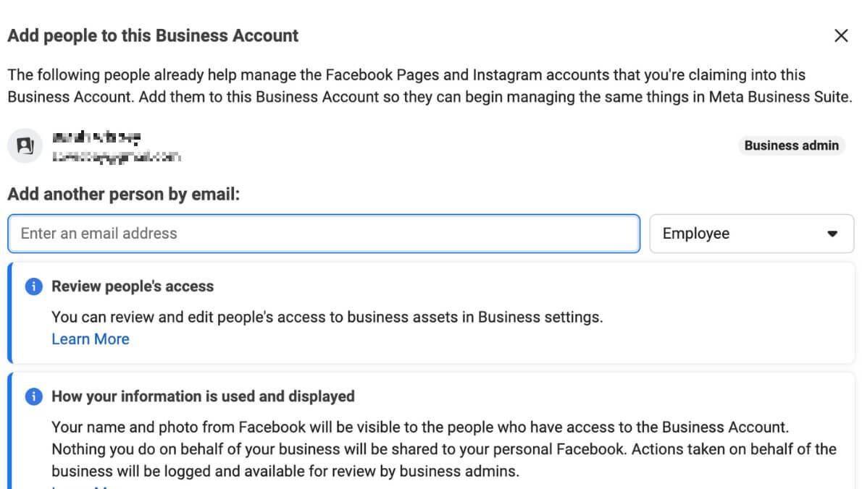Click the text about editing access in Business settings
Screen dimensions: 862x489
(327, 317)
